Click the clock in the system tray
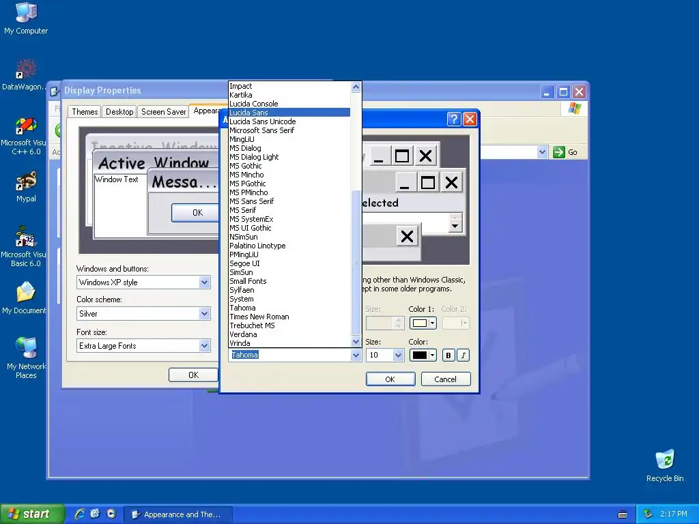 673,514
